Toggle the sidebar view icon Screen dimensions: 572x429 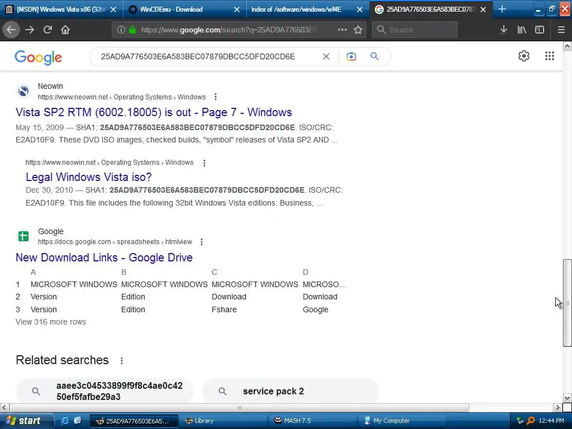pyautogui.click(x=540, y=30)
